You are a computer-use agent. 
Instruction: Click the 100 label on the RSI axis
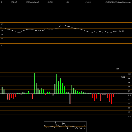2,24
